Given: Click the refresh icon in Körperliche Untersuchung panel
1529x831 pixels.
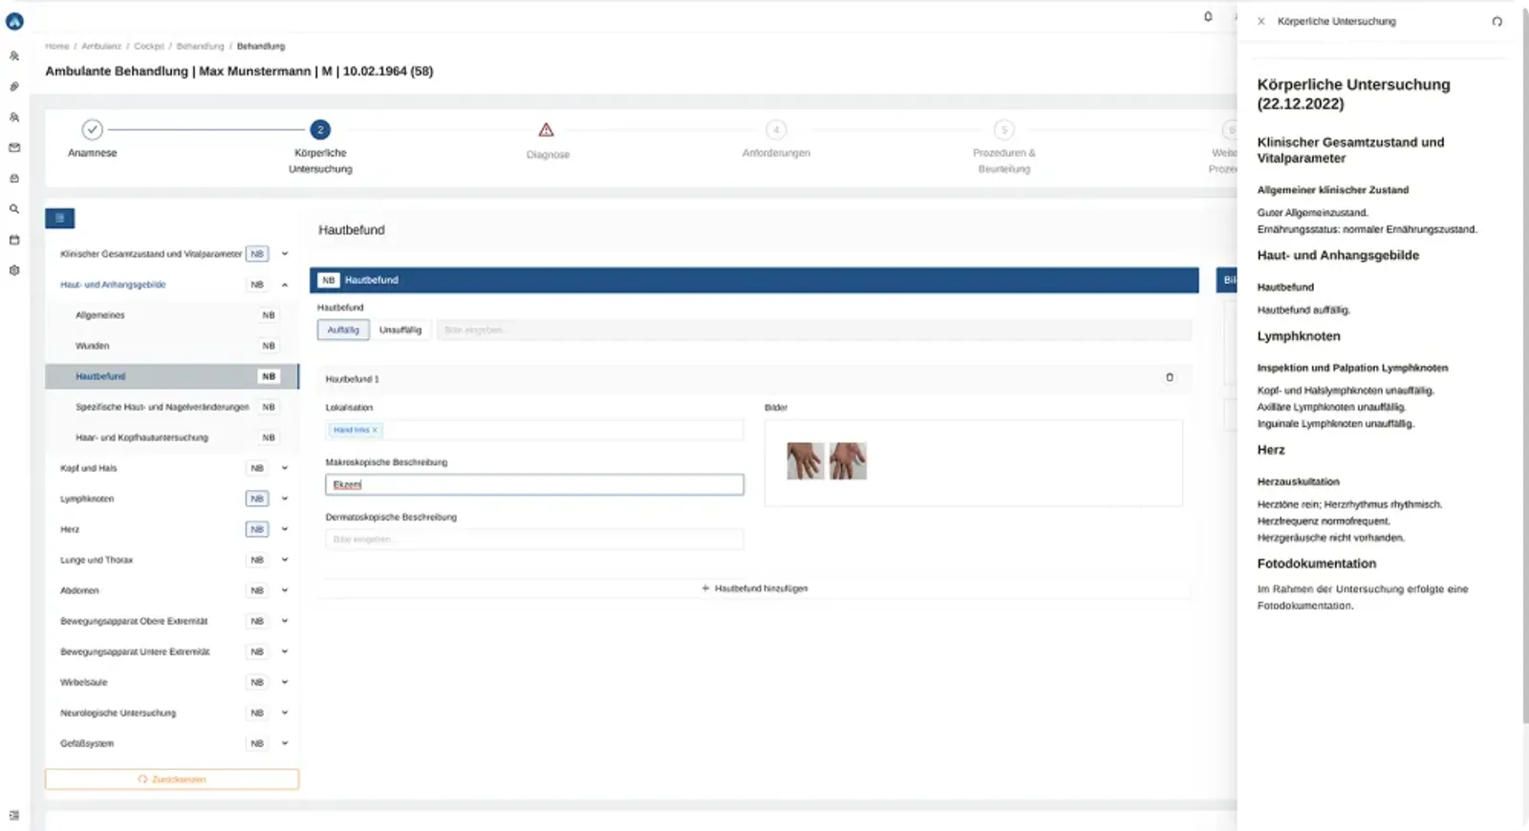Looking at the screenshot, I should click(x=1497, y=21).
